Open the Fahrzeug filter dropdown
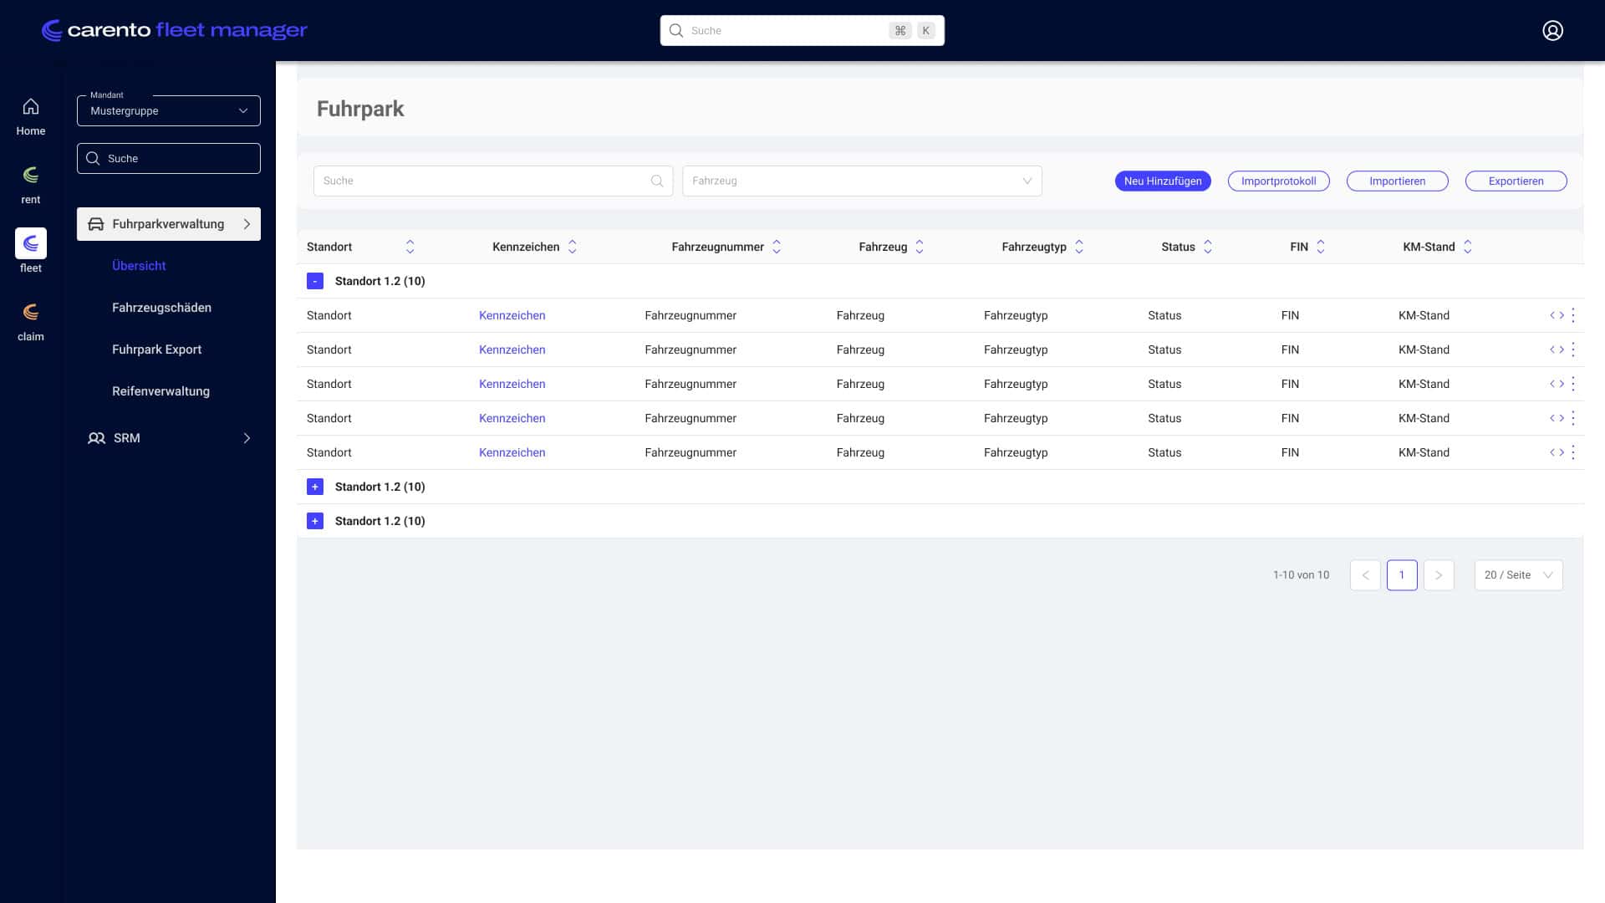The image size is (1605, 903). pos(861,181)
